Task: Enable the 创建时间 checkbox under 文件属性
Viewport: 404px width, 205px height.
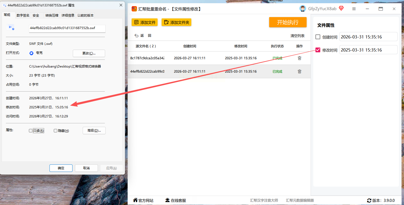Action: [318, 37]
